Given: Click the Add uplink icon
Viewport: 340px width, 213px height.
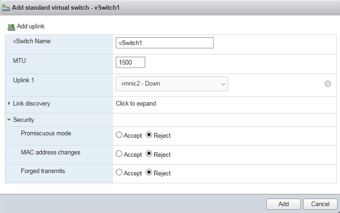Looking at the screenshot, I should (11, 27).
